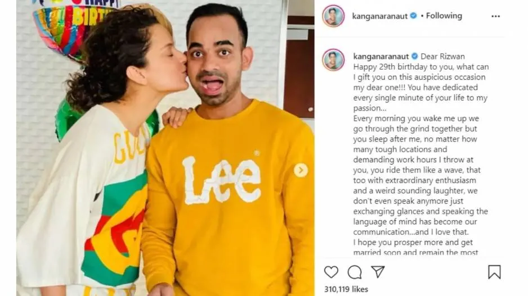Screen dimensions: 528x296
Task: Click the caption line 'I hope you prosper more'
Action: tap(413, 242)
